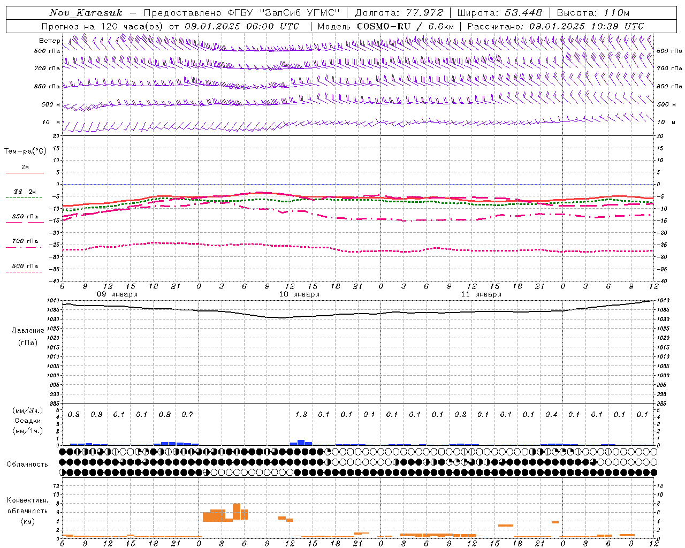
Task: Click the 0.4 precipitation value
Action: coord(551,415)
